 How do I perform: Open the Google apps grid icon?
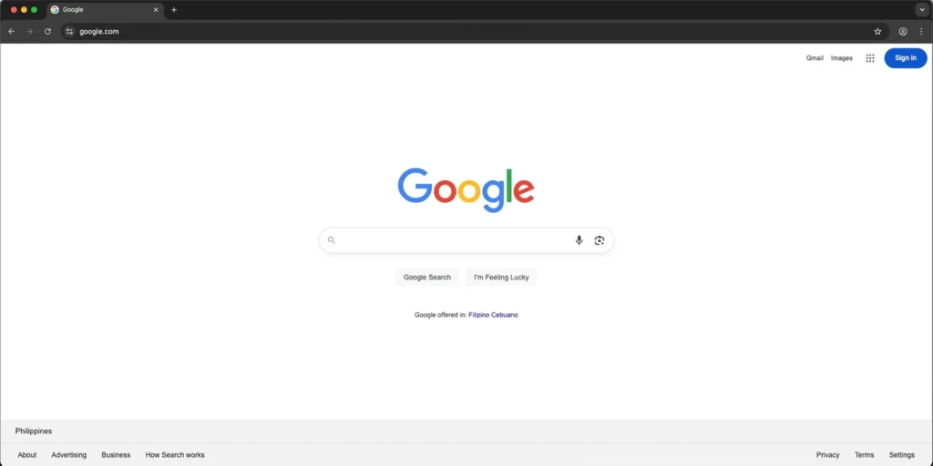[870, 57]
